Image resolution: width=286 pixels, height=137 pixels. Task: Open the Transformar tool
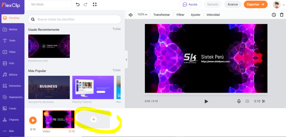[x=162, y=15]
